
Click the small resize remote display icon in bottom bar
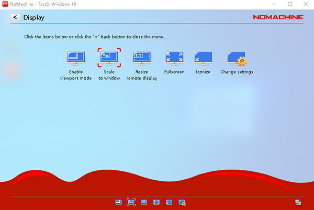pos(144,202)
